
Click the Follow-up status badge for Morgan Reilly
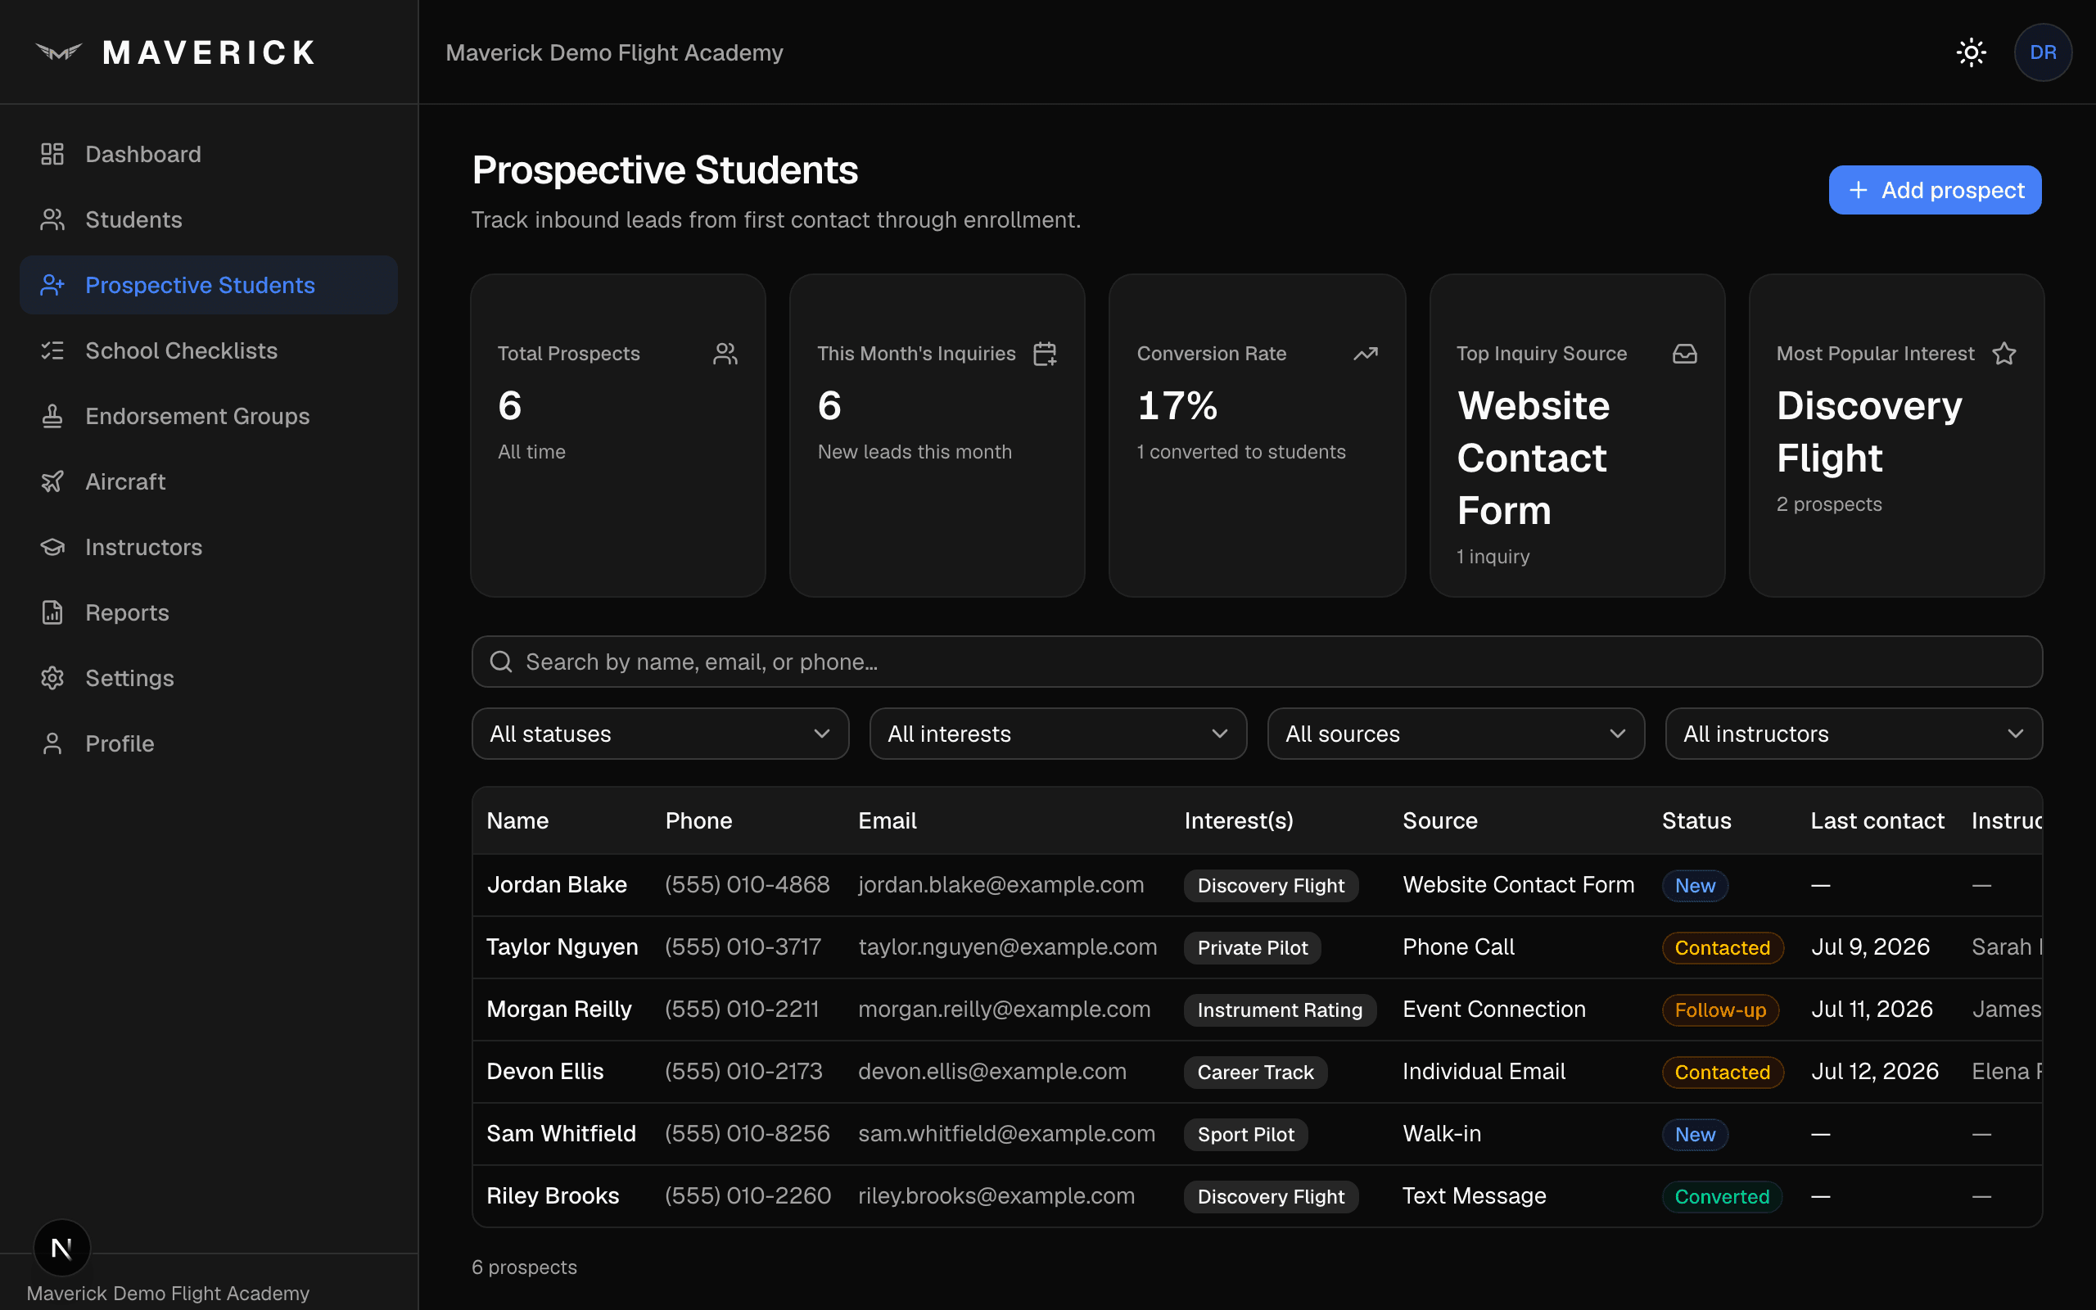[x=1720, y=1010]
